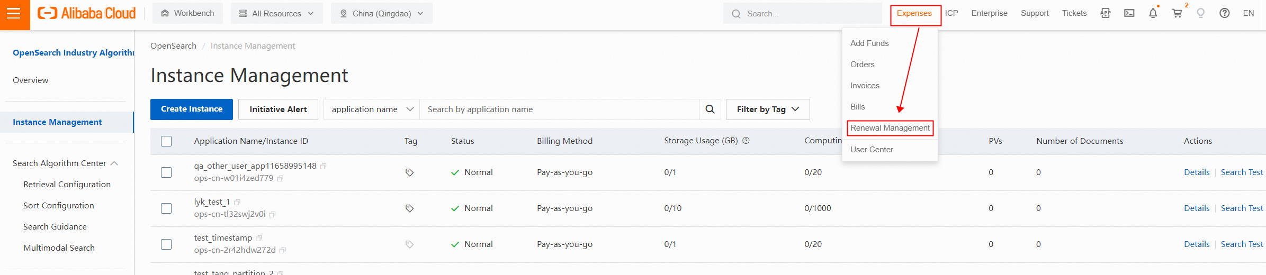Image resolution: width=1266 pixels, height=275 pixels.
Task: Click the Storage Usage help icon
Action: point(746,141)
